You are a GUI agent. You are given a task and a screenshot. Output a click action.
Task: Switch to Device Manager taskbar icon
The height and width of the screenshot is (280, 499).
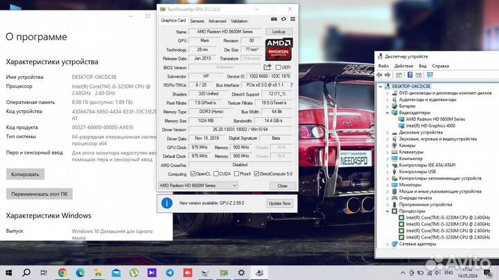(259, 272)
